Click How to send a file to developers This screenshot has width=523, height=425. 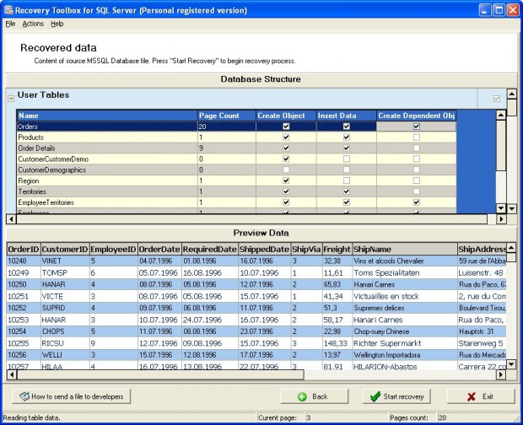[x=72, y=396]
